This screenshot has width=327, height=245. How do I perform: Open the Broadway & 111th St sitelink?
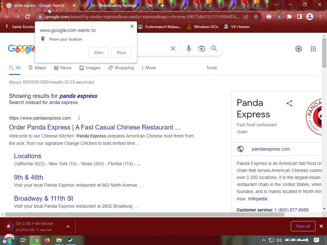point(43,198)
